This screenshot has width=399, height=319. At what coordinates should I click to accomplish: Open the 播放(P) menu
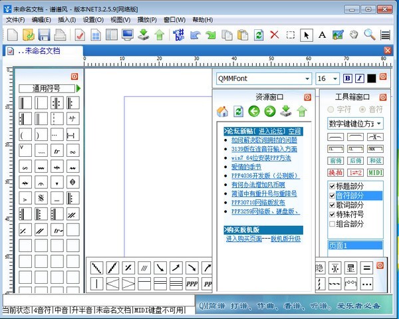point(146,20)
